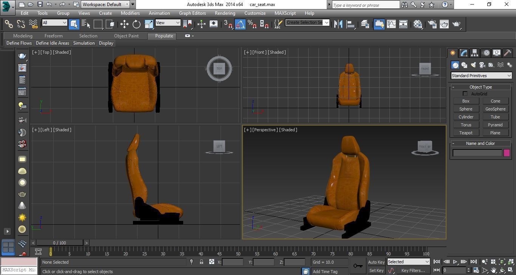The image size is (516, 275).
Task: Click Bind to Space Warp icon
Action: point(34,24)
